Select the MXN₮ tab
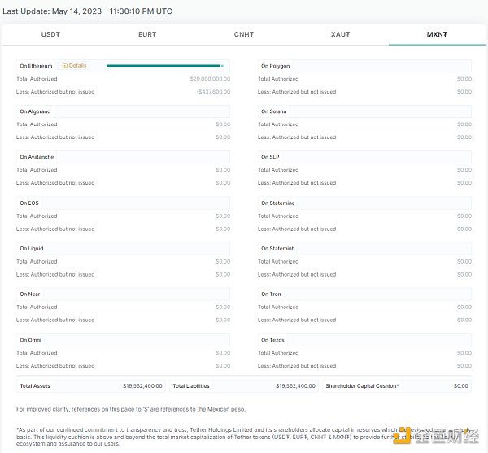 pyautogui.click(x=437, y=34)
